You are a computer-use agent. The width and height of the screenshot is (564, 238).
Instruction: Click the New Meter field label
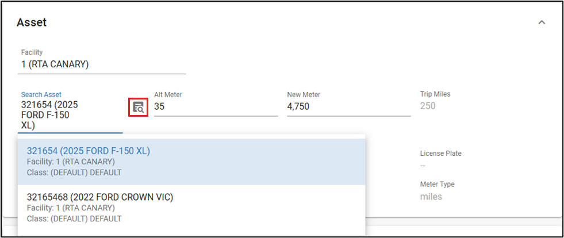[304, 94]
